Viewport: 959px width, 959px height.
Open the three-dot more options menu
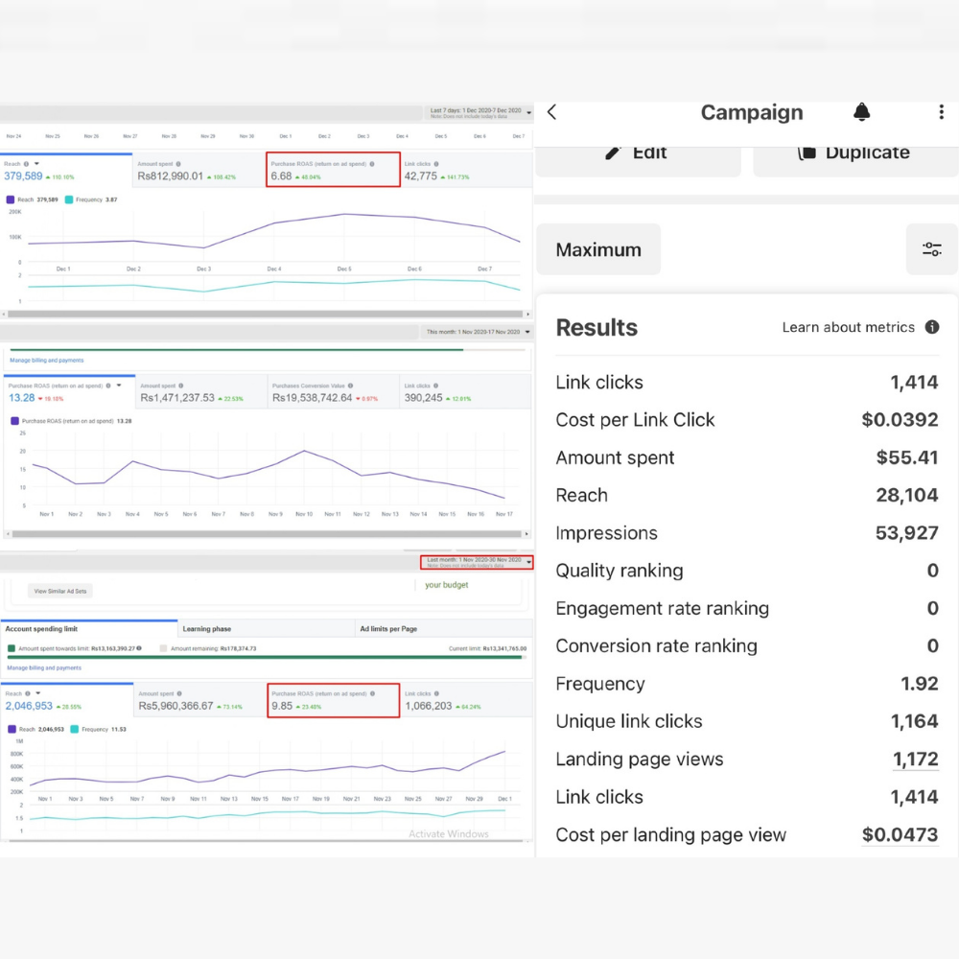941,112
